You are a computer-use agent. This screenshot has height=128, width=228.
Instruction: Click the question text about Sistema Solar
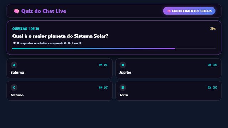[60, 36]
